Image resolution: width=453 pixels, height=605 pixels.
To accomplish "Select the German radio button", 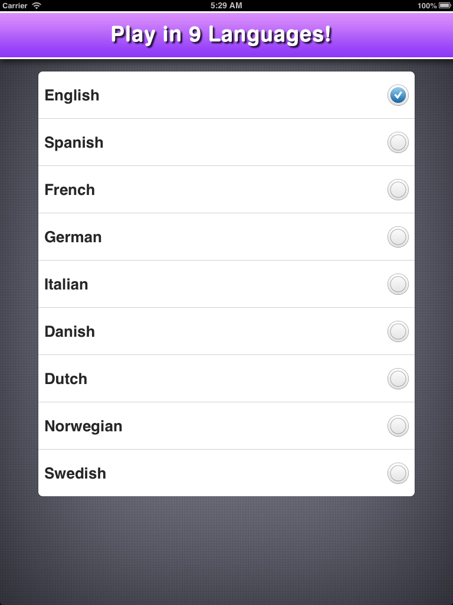I will 398,237.
